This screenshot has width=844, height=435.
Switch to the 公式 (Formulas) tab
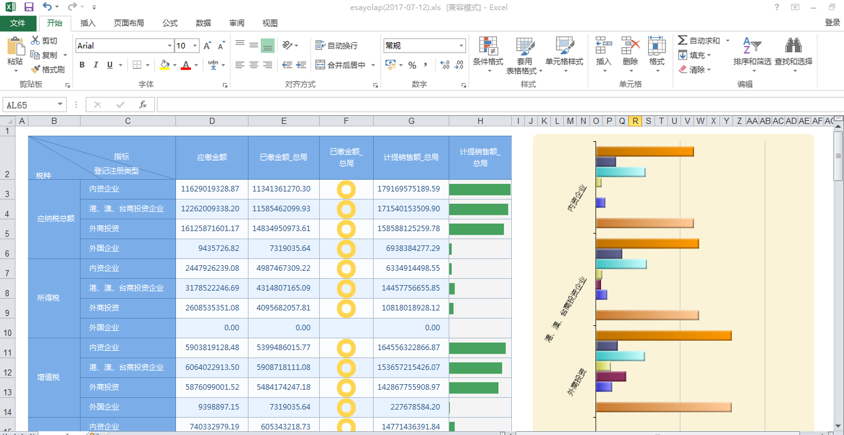(170, 23)
